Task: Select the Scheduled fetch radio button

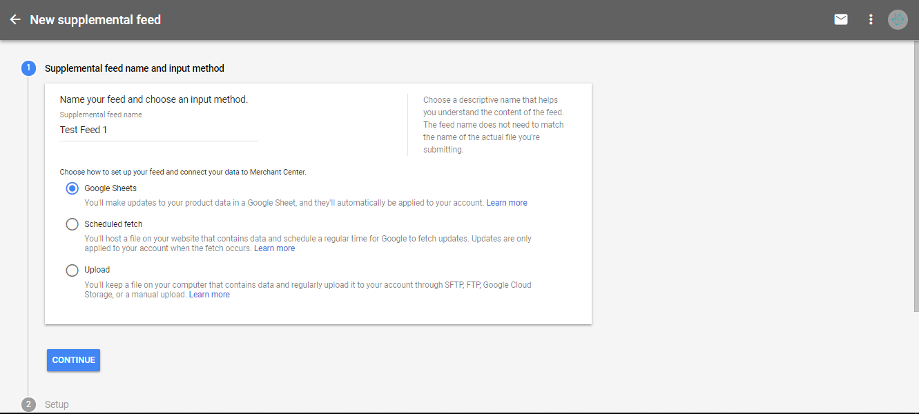Action: tap(72, 224)
